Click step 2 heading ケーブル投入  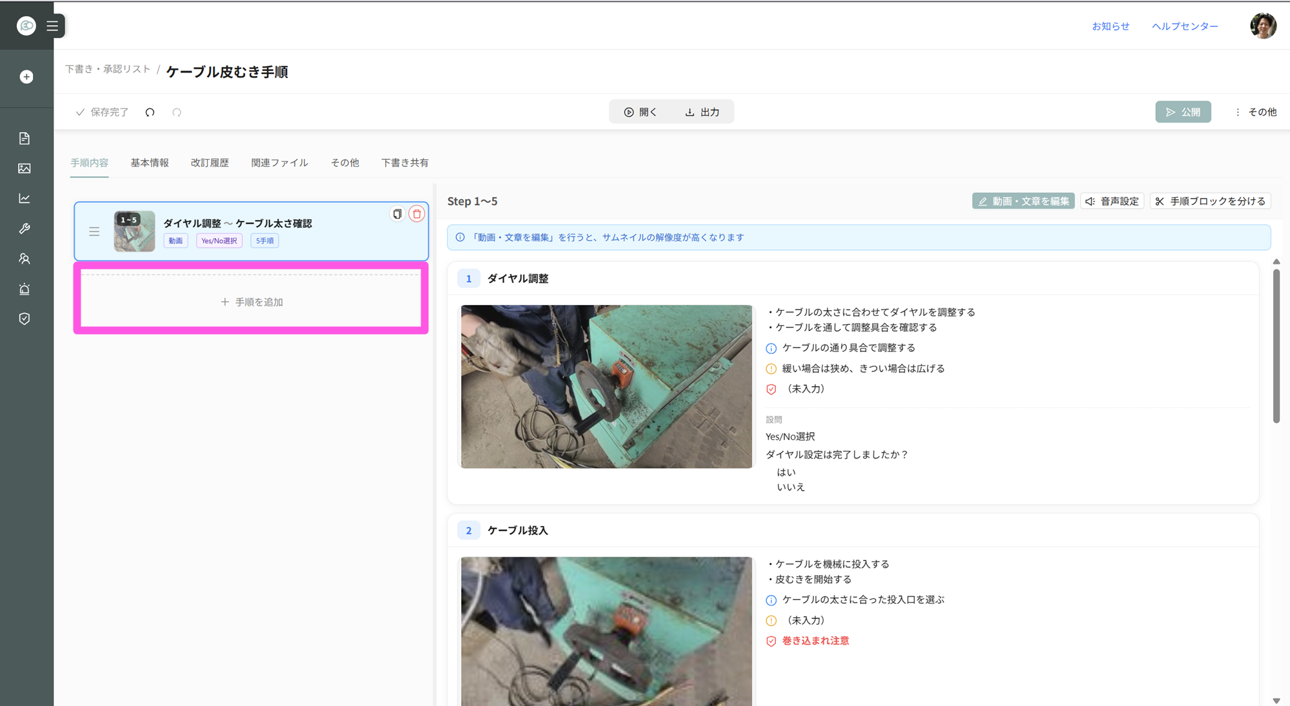(517, 531)
